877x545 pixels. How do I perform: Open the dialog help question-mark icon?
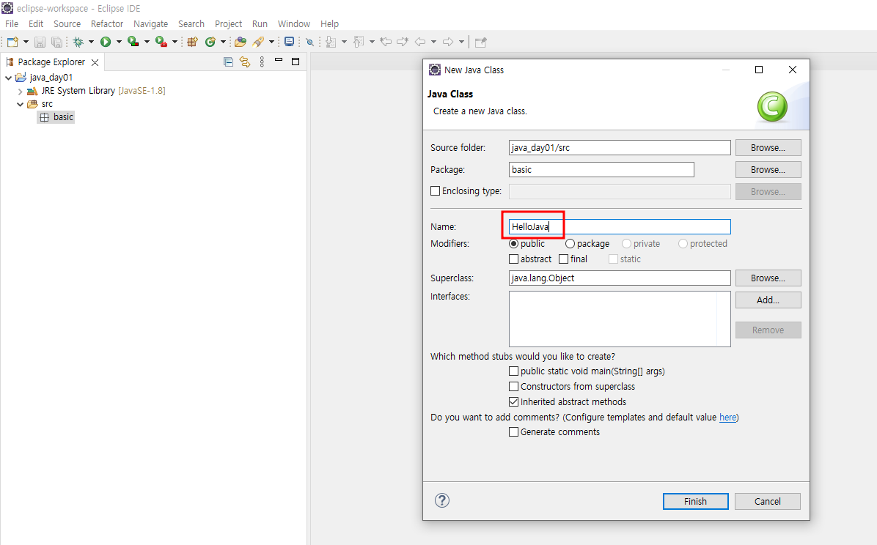442,500
